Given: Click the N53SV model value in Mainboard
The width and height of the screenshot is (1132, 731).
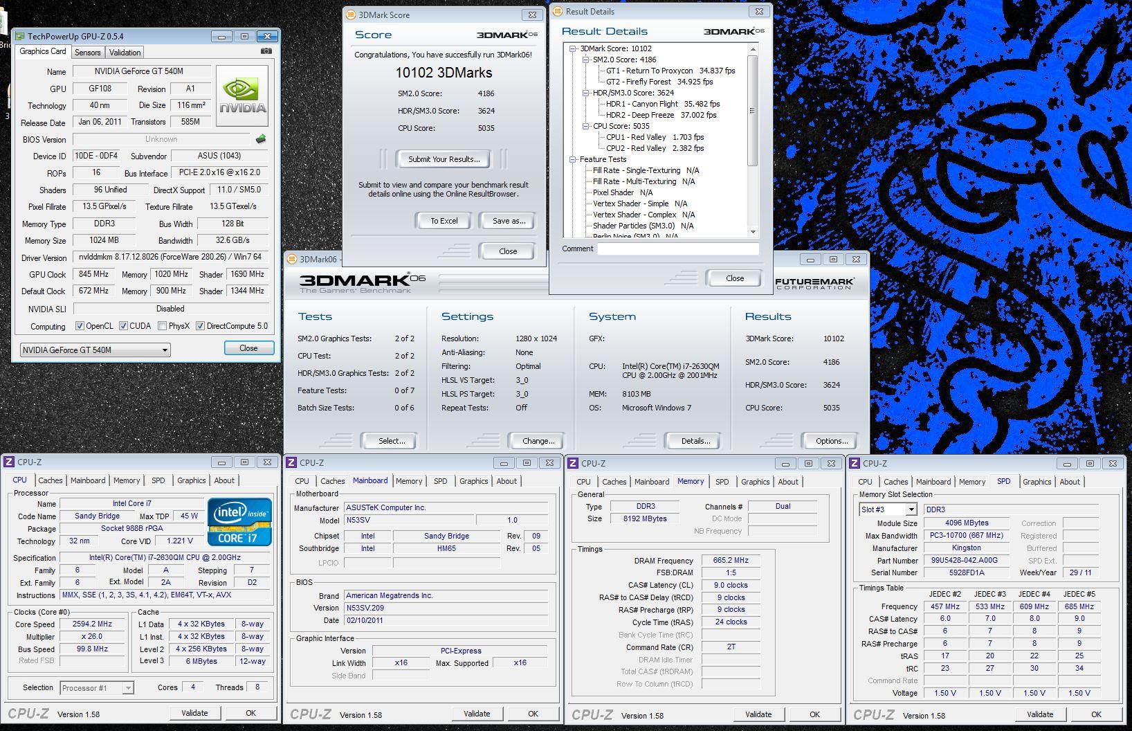Looking at the screenshot, I should pyautogui.click(x=408, y=520).
